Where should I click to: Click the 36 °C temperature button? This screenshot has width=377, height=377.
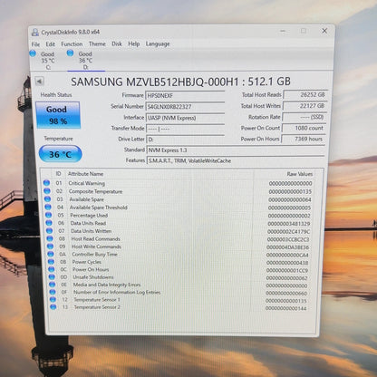point(60,154)
